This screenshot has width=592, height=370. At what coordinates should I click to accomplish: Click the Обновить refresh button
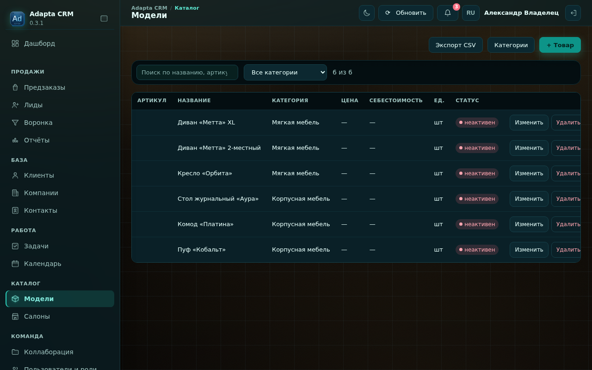coord(406,13)
